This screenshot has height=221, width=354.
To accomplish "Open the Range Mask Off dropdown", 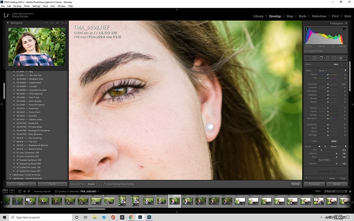I will pos(328,172).
